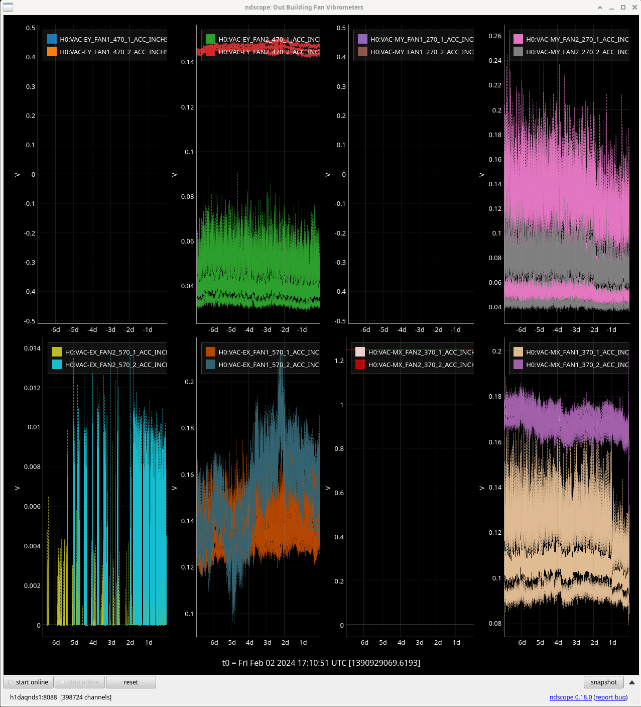
Task: Select green EY_FAN2_470_1 legend swatch
Action: coord(210,39)
